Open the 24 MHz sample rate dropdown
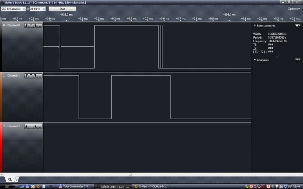This screenshot has height=189, width=303. (x=44, y=9)
